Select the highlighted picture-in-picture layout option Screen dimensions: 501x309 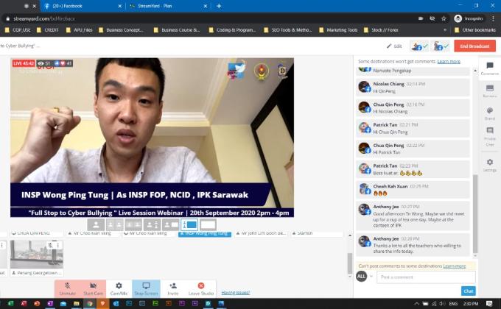[x=189, y=224]
